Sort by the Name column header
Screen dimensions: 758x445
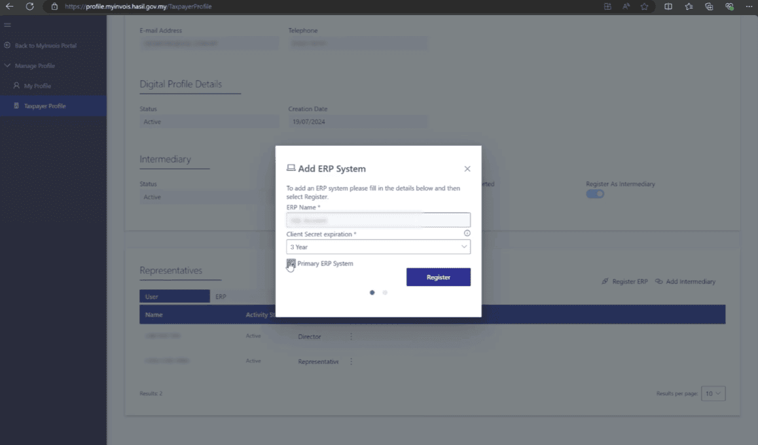[154, 315]
